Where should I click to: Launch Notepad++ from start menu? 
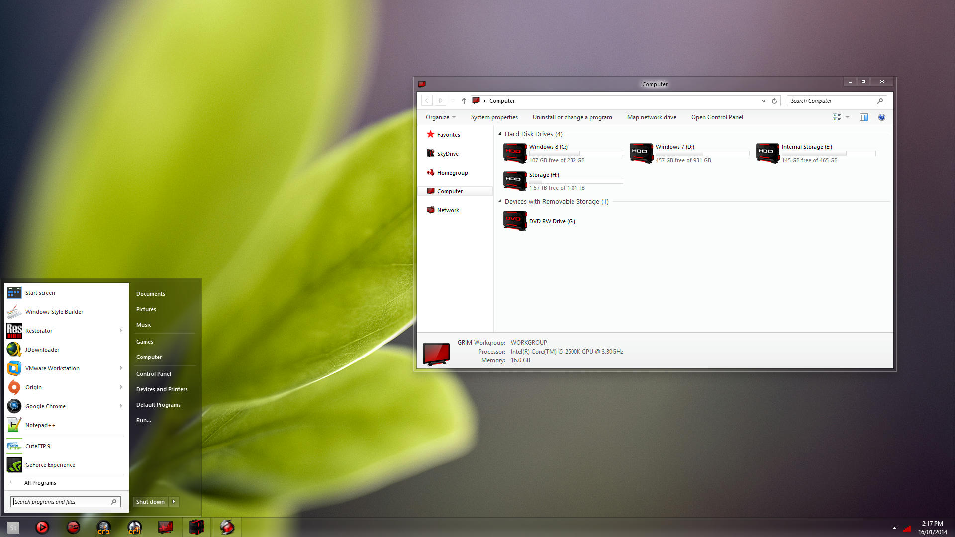coord(40,425)
